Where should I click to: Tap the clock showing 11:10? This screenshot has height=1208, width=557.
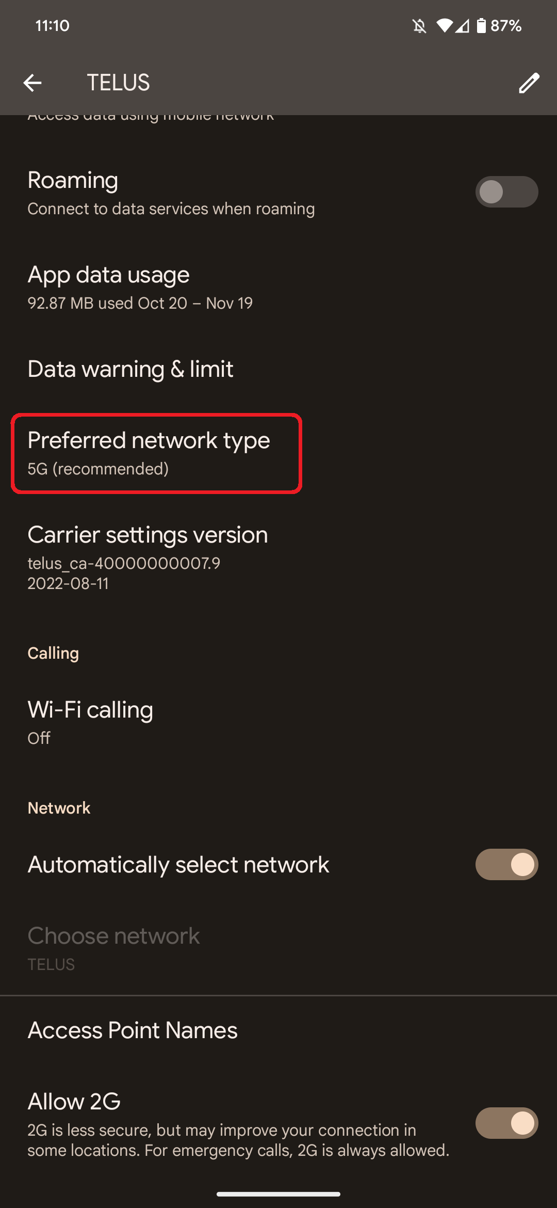point(52,26)
